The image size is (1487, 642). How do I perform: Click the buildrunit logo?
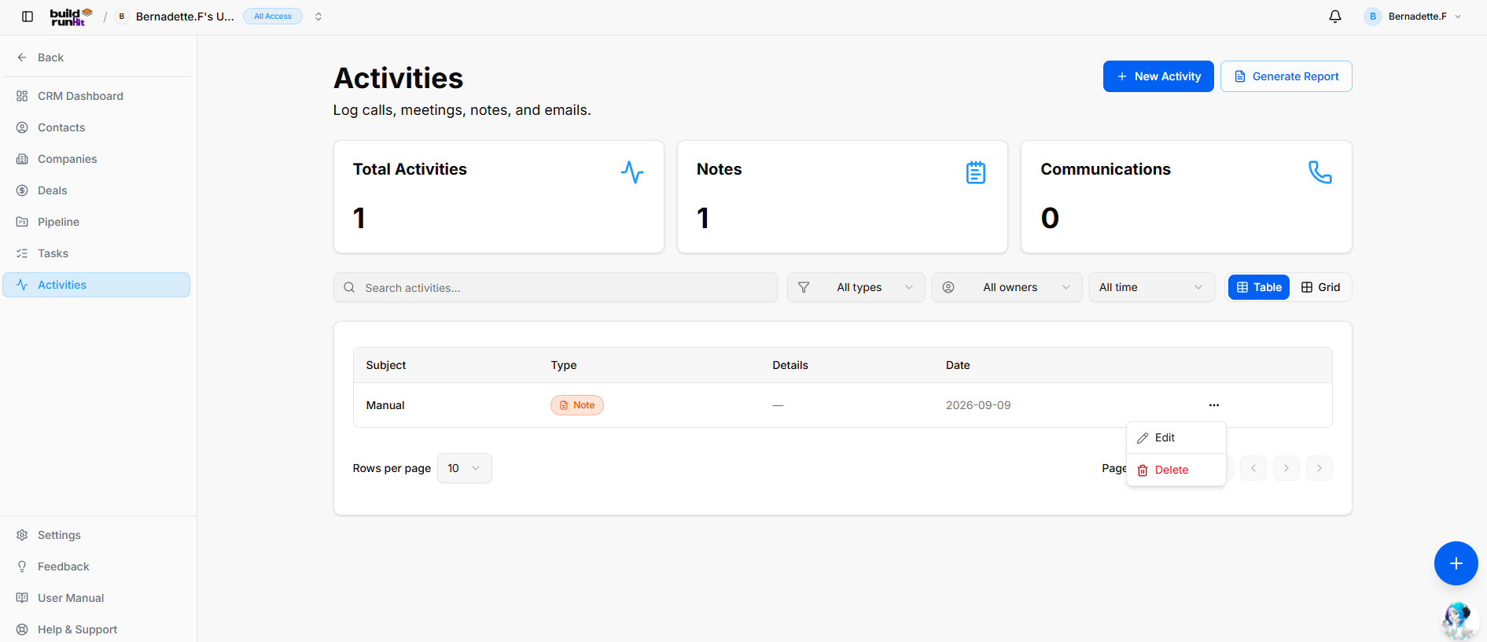click(71, 17)
